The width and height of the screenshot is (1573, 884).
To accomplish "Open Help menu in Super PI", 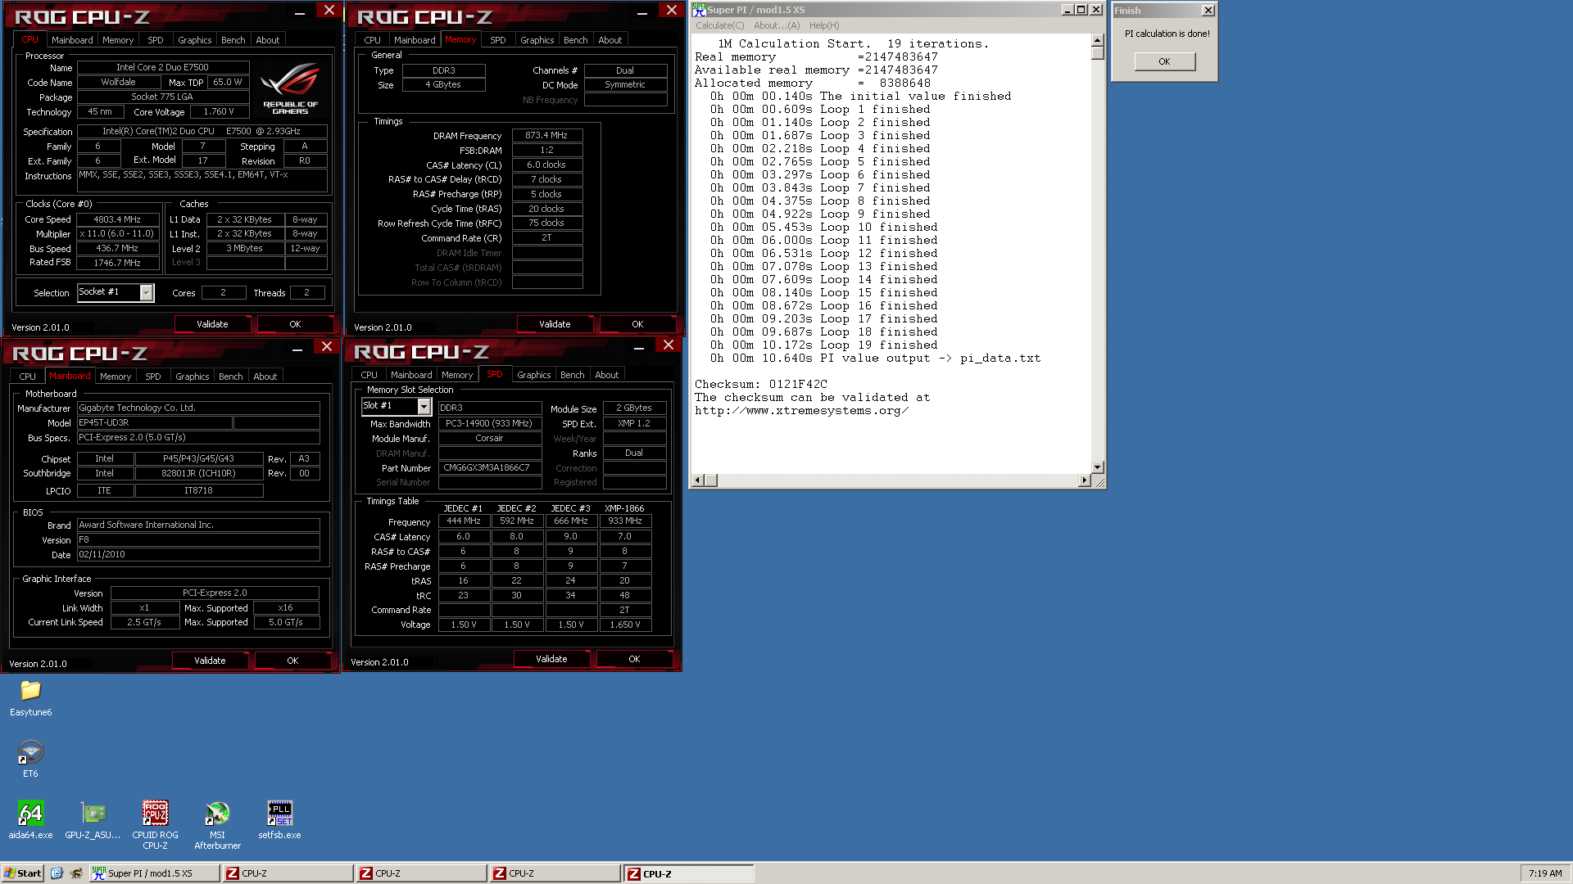I will click(x=824, y=25).
